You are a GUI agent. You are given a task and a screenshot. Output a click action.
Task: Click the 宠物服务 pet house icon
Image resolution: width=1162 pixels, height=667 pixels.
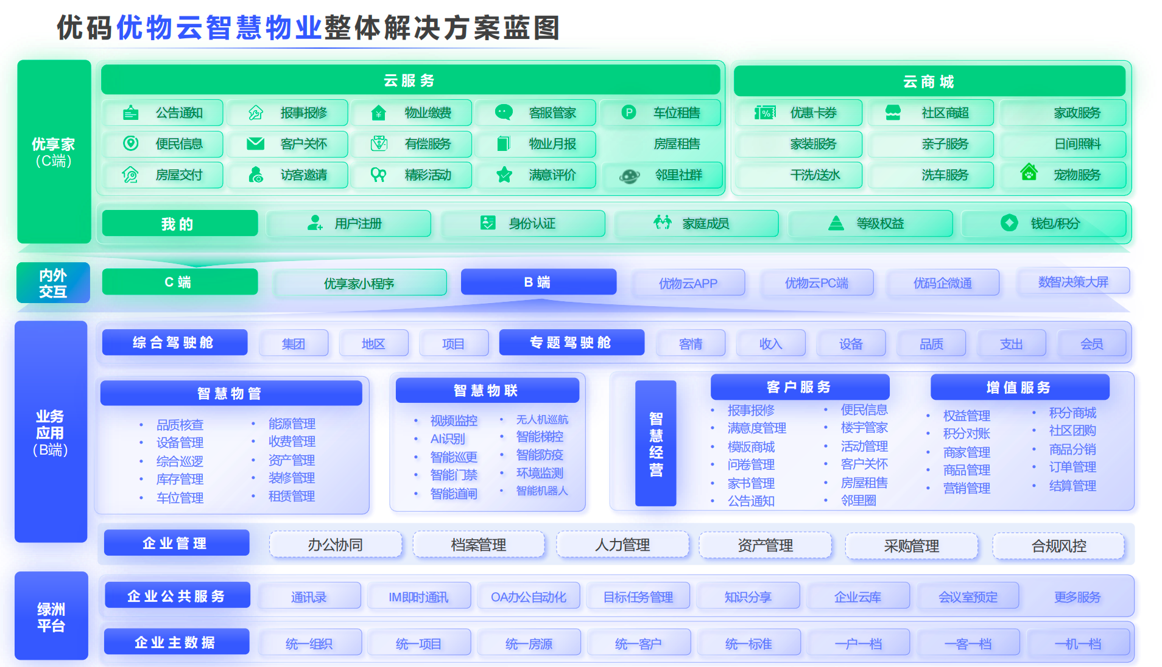pos(1029,172)
